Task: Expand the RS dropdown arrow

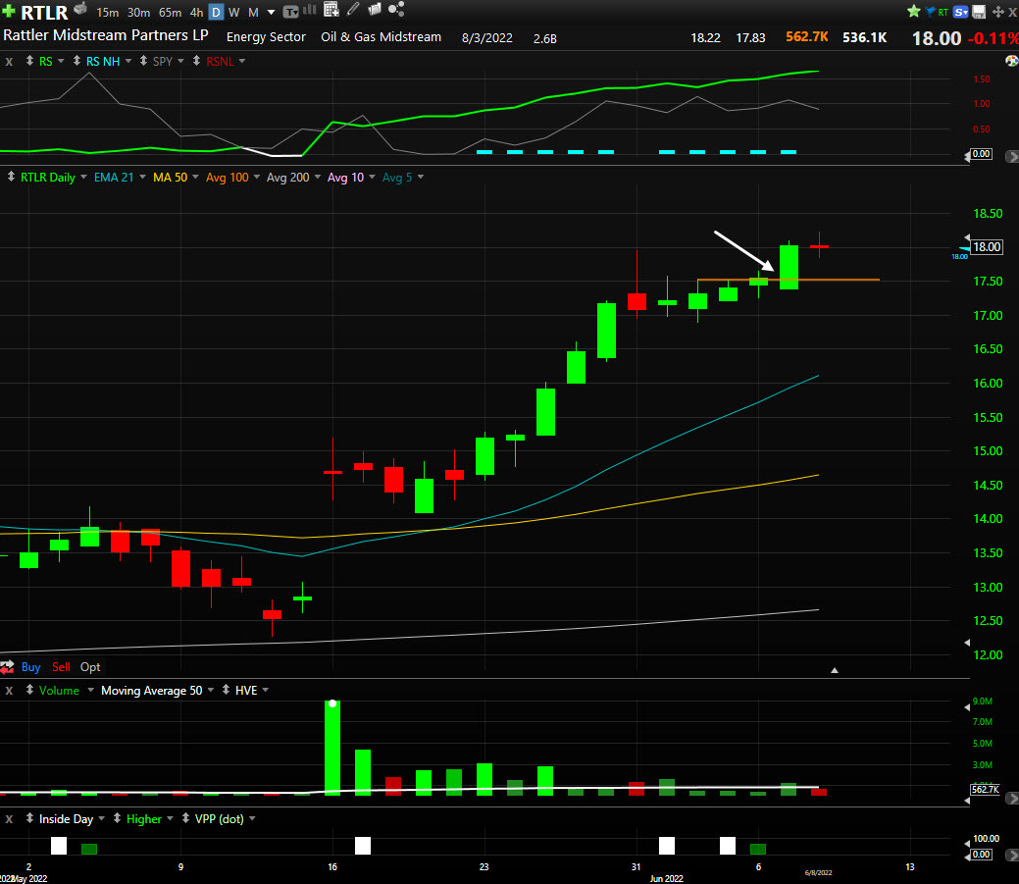Action: (61, 61)
